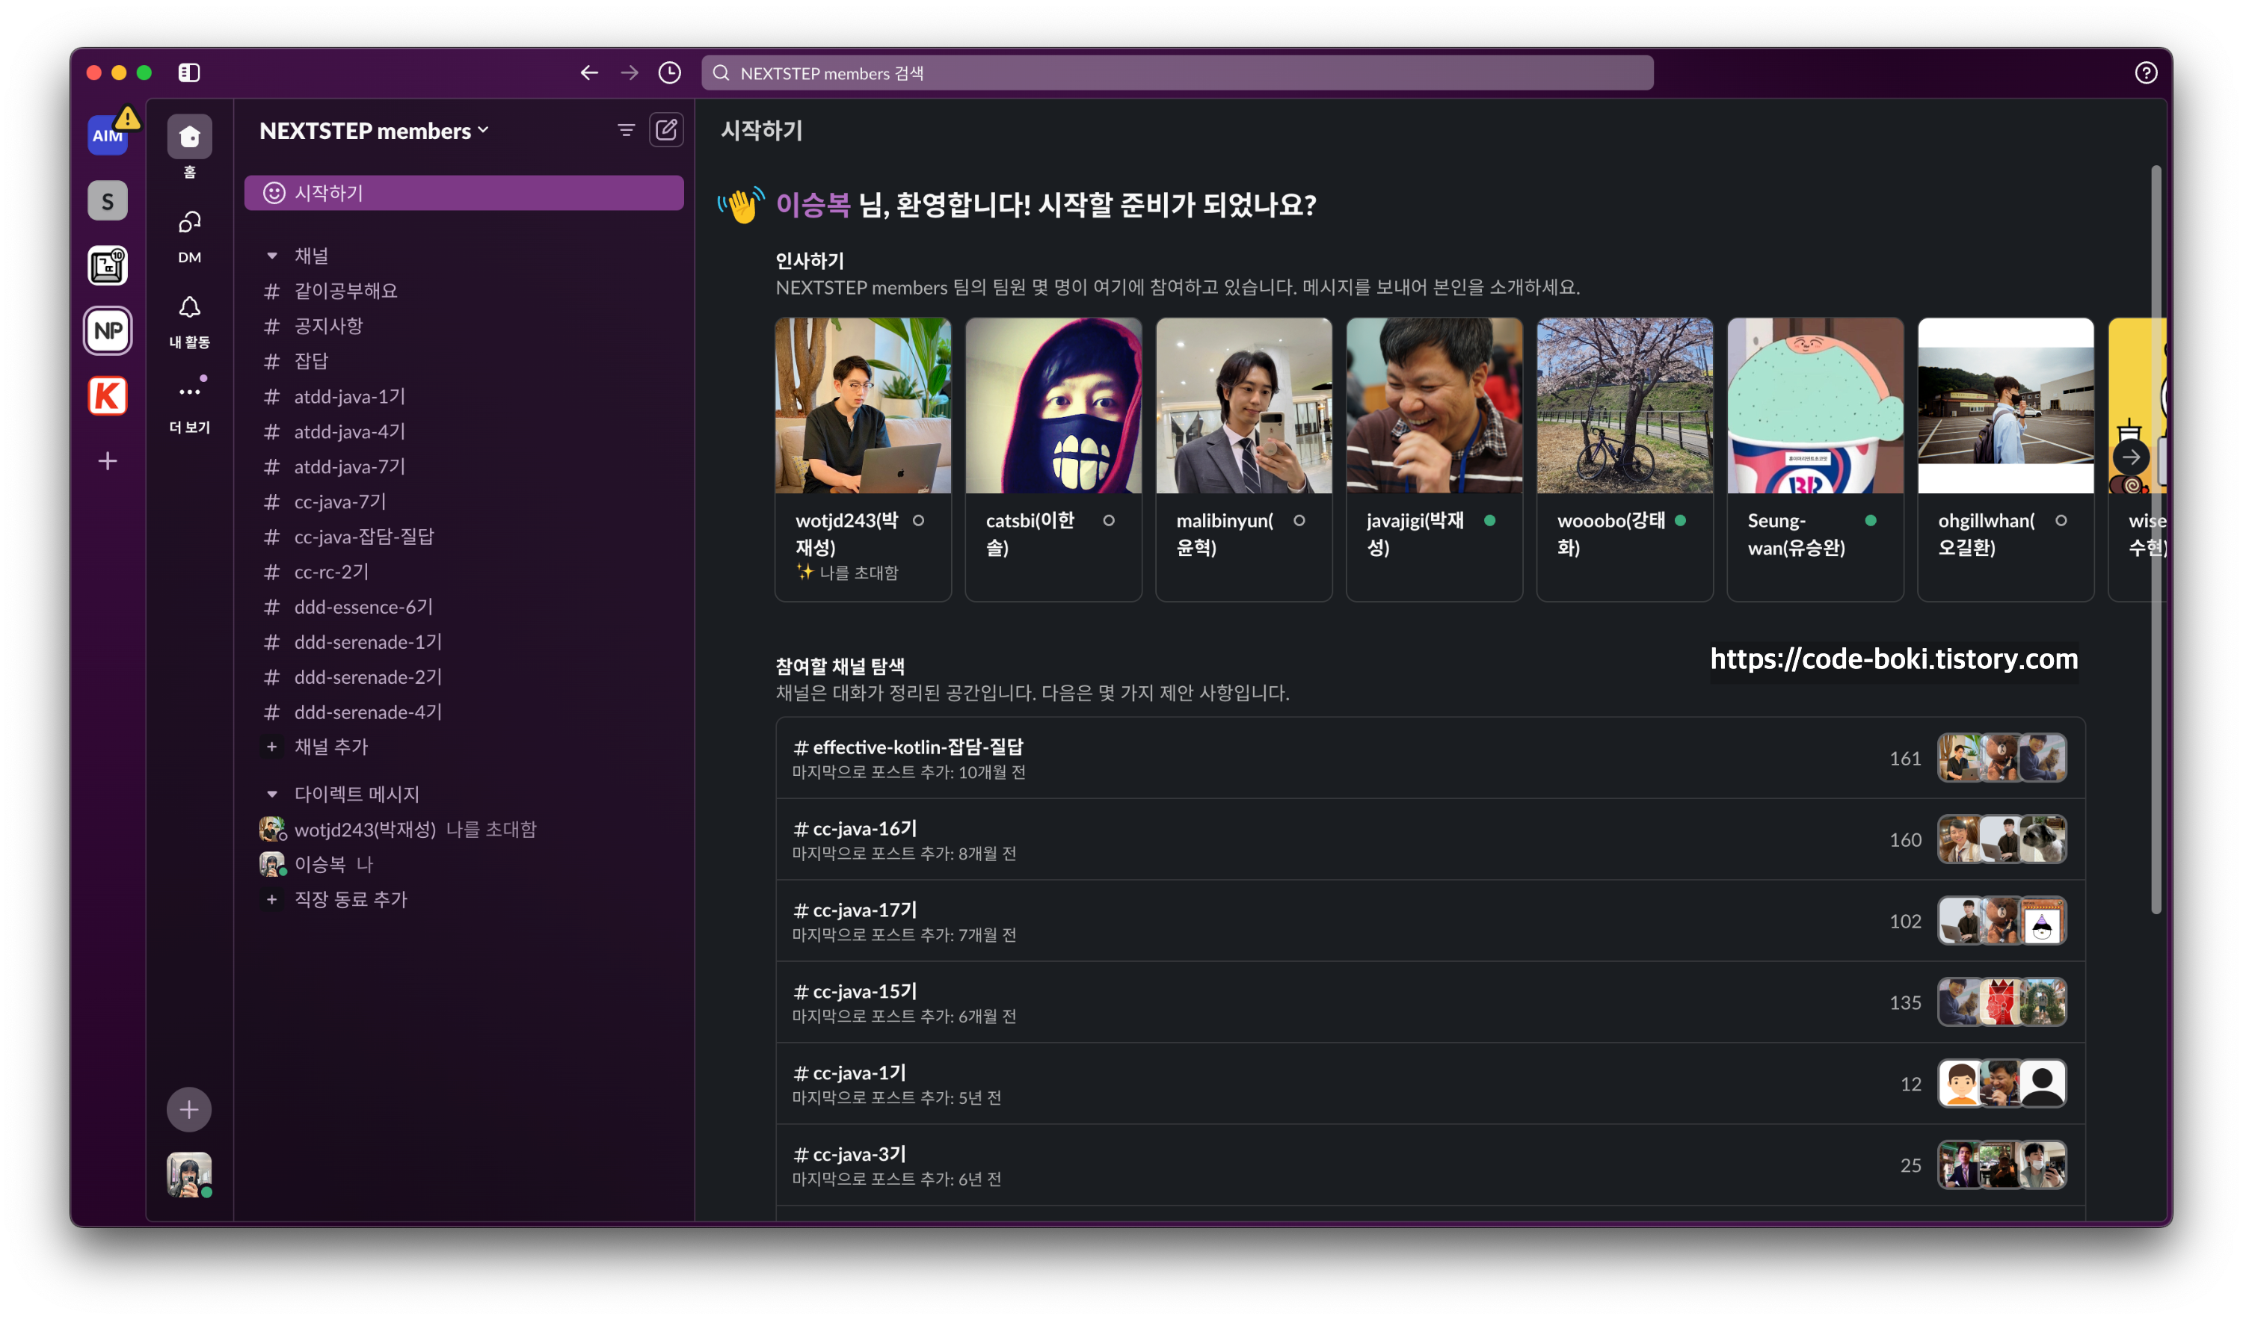Open the help question mark icon
2243x1320 pixels.
[x=2145, y=73]
